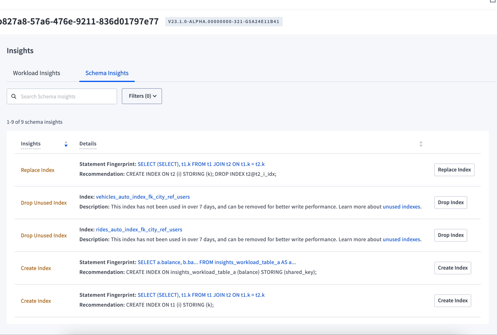Open the fingerprint link in last Create Index row
The image size is (497, 335).
tap(201, 295)
